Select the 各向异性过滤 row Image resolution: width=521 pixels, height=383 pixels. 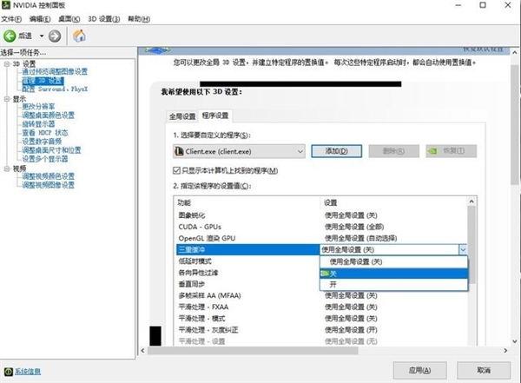[x=247, y=273]
